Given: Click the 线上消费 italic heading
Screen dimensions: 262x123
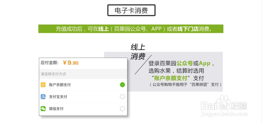Looking at the screenshot, I should 138,52.
